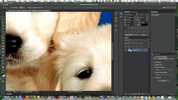Image resolution: width=178 pixels, height=100 pixels.
Task: Click the Strikethrough button in Character panel
Action: pos(147,28)
